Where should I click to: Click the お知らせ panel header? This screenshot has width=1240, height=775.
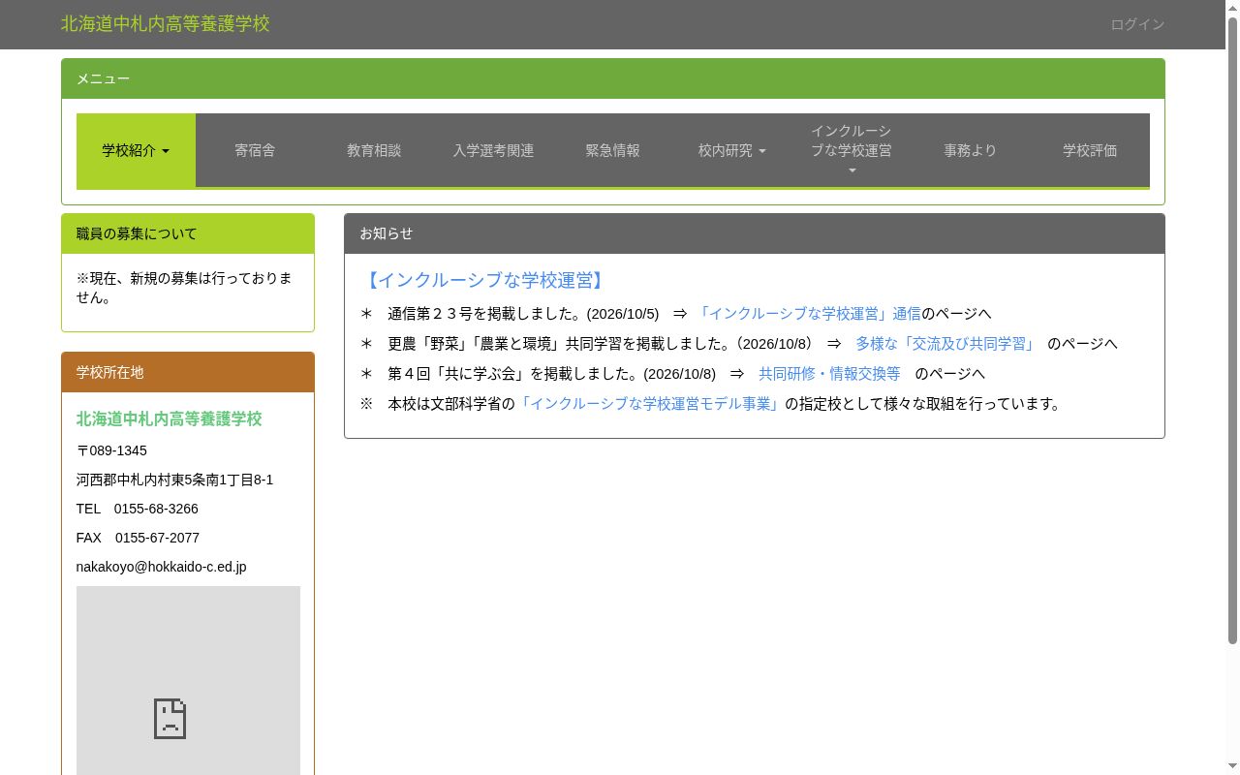pos(754,233)
